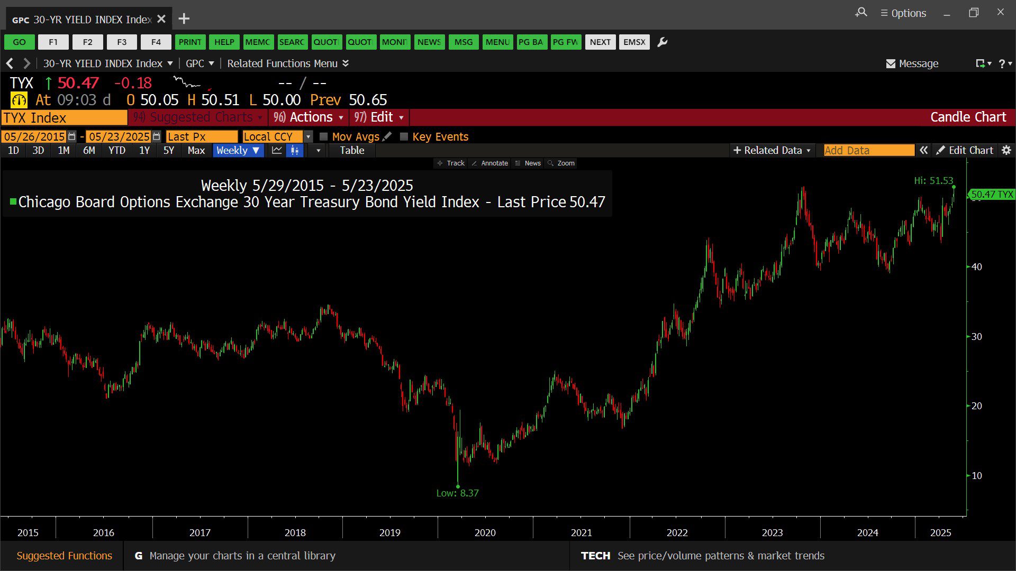Expand the Related Data dropdown

coord(772,150)
